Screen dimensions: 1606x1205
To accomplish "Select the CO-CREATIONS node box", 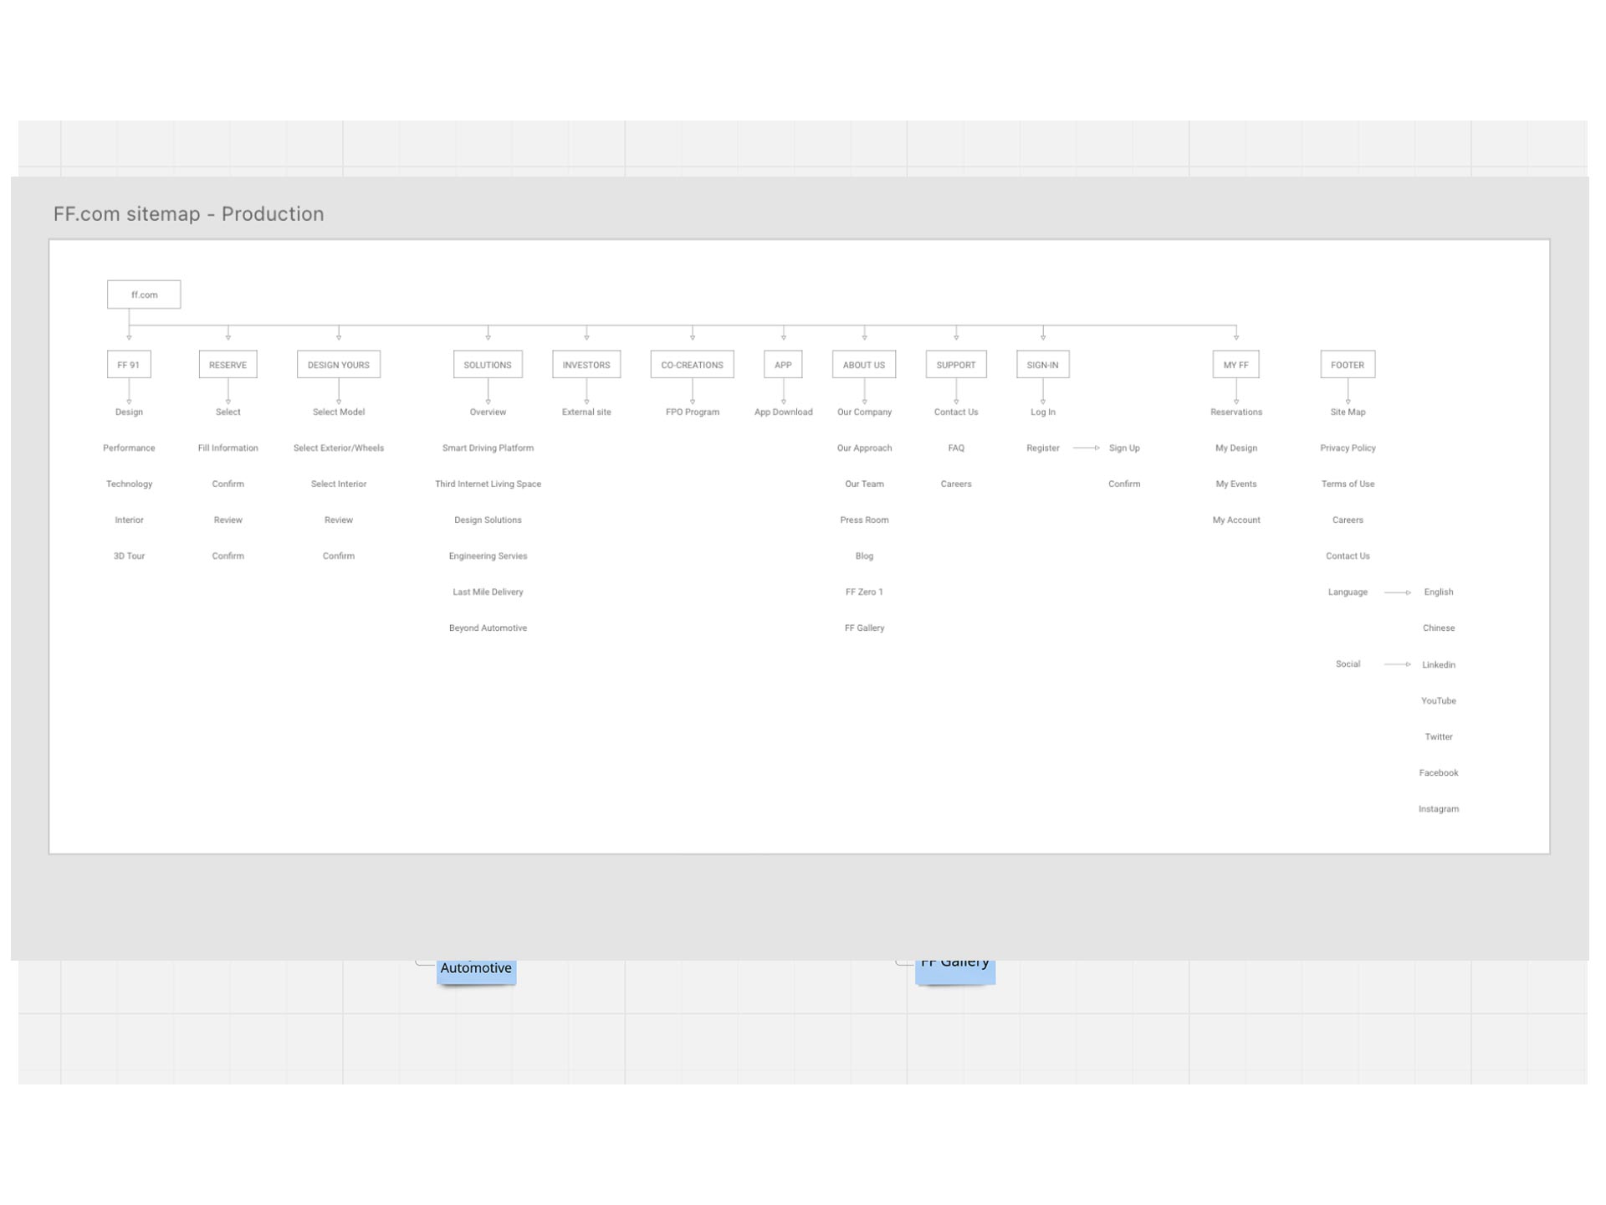I will [693, 365].
